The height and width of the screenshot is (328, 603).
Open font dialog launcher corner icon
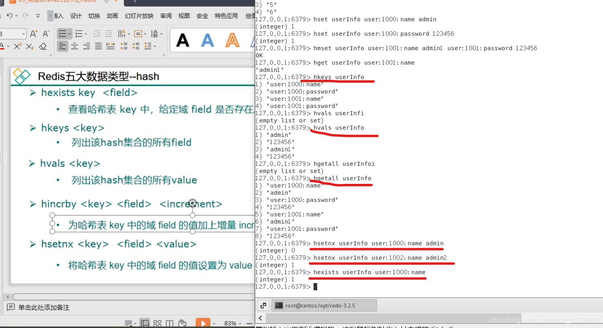coord(50,55)
